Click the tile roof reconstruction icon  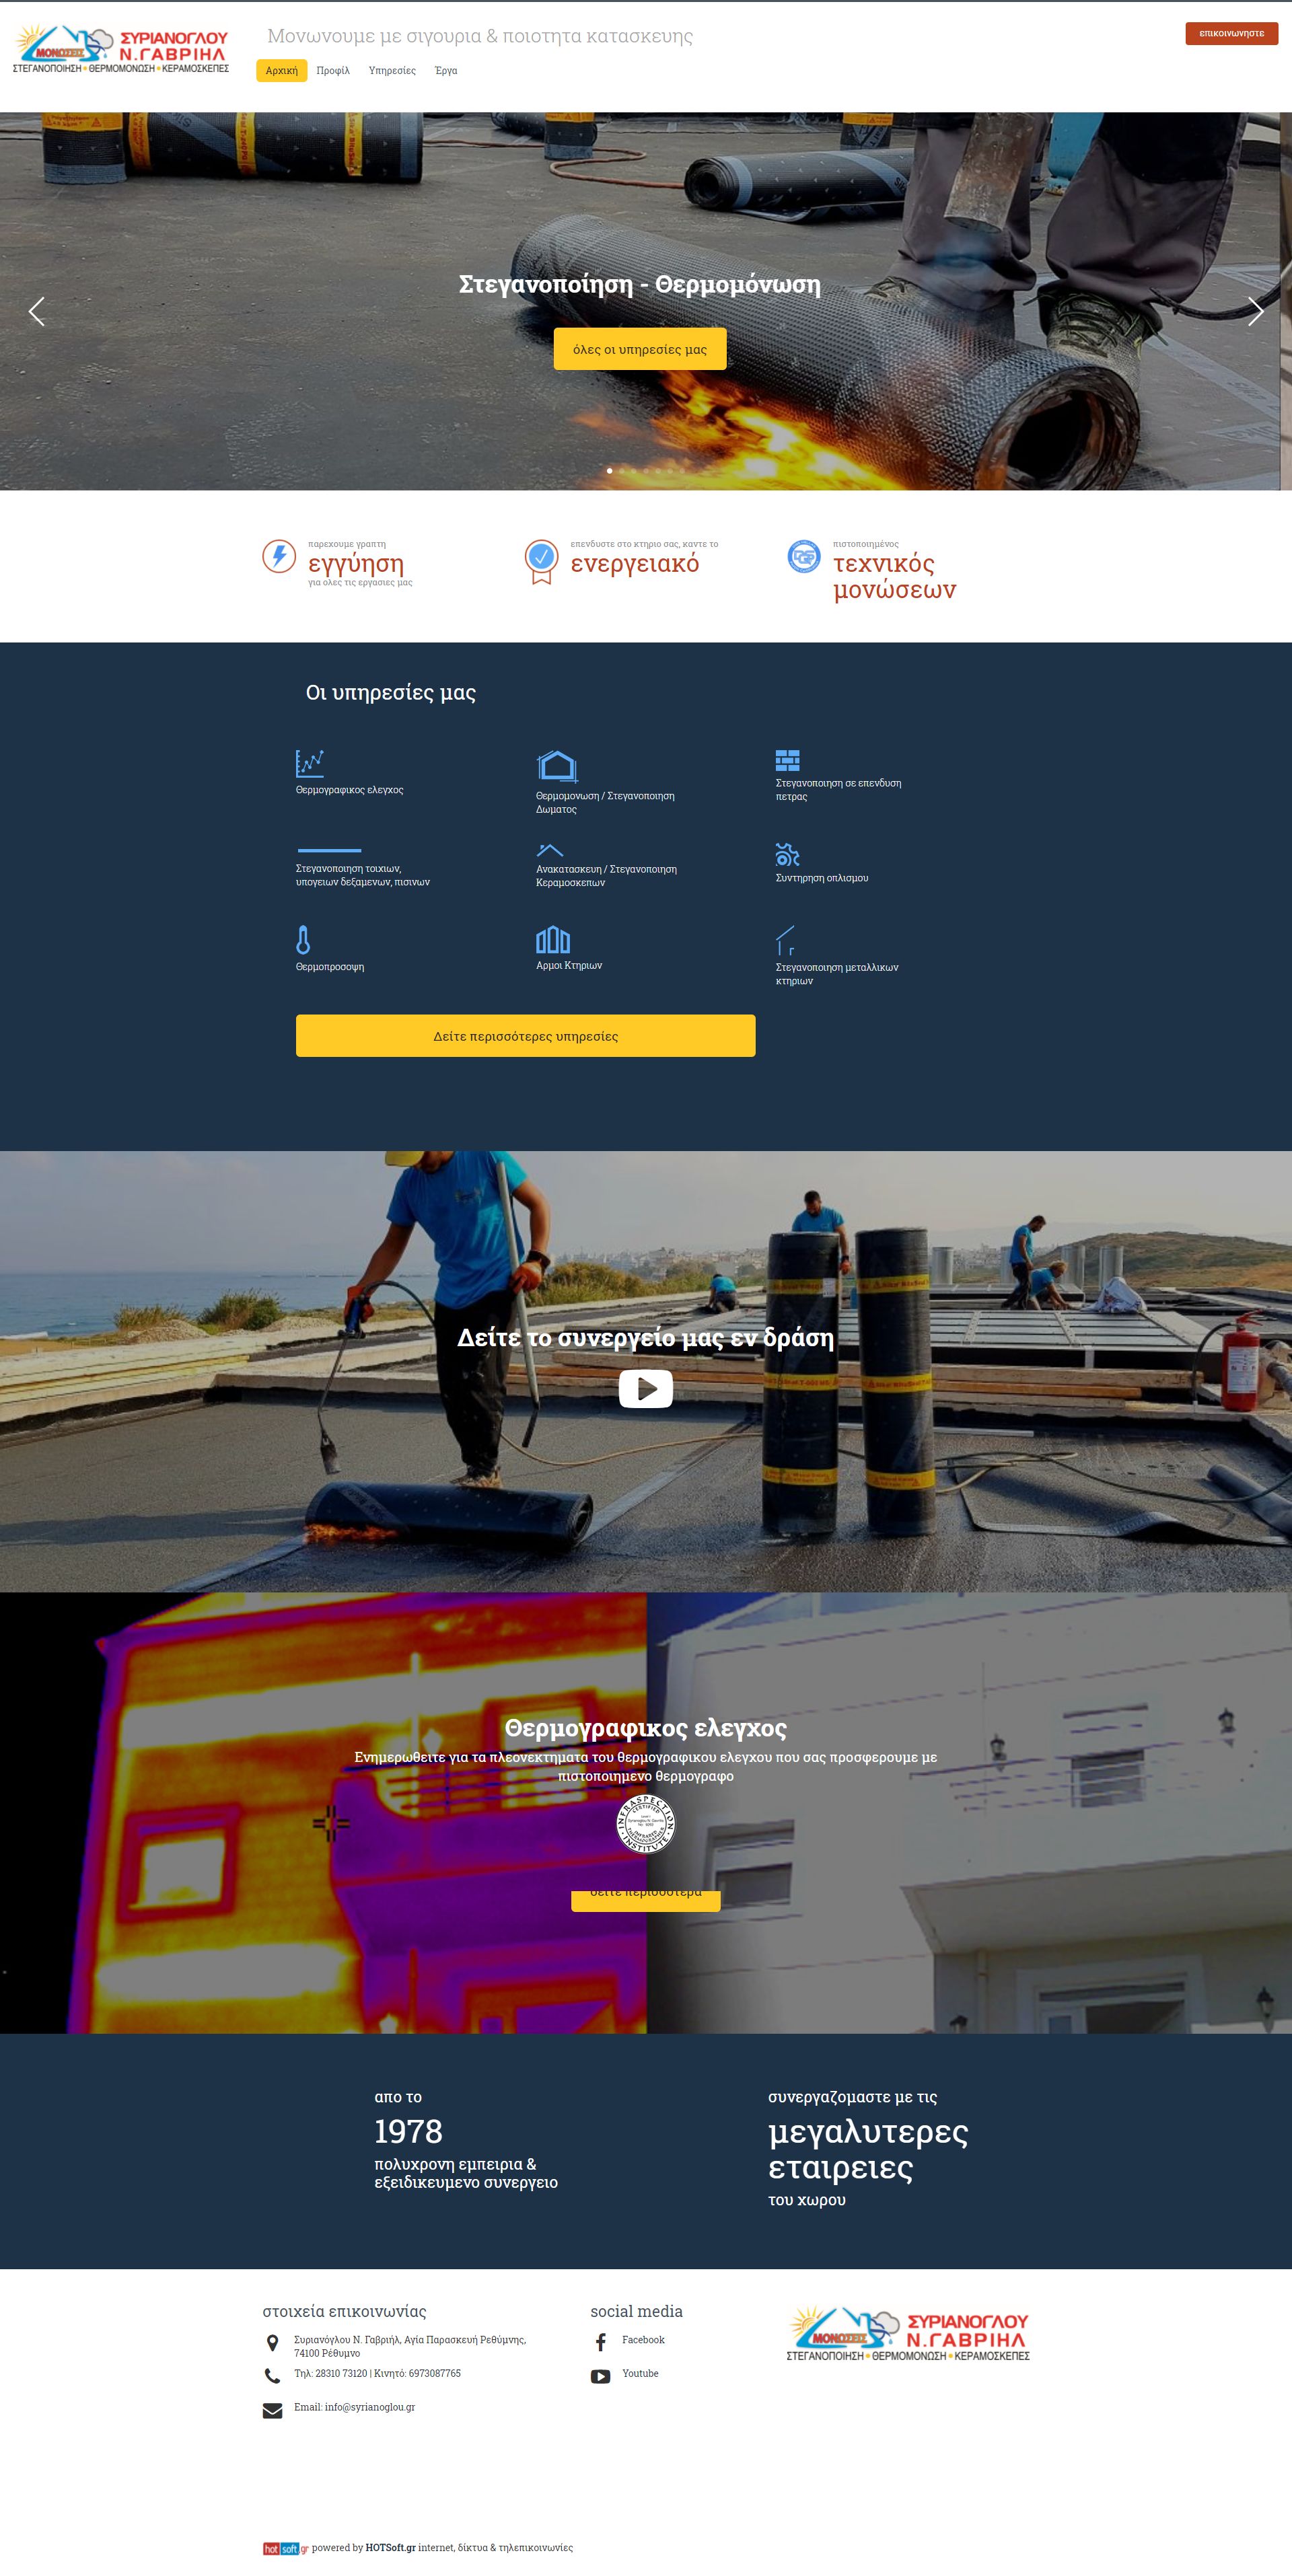coord(550,850)
